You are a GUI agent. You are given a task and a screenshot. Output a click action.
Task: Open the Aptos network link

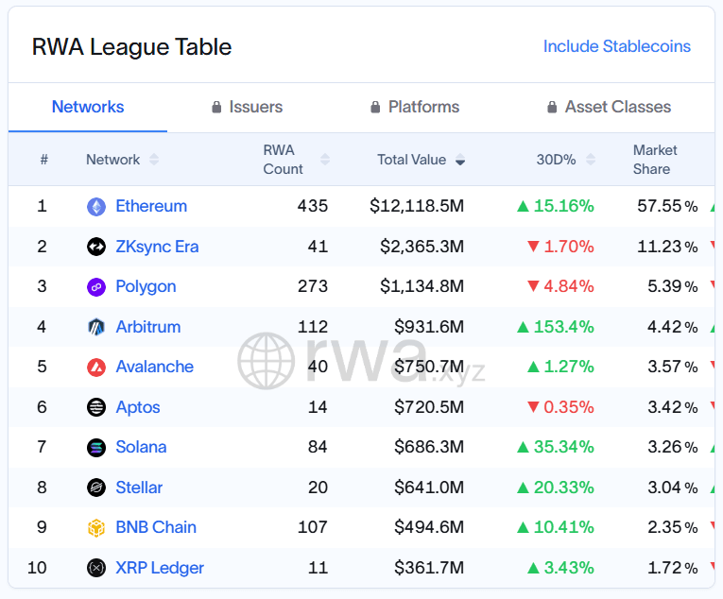point(138,407)
